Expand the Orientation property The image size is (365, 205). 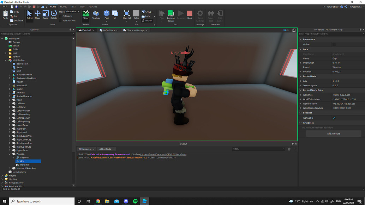coord(300,63)
